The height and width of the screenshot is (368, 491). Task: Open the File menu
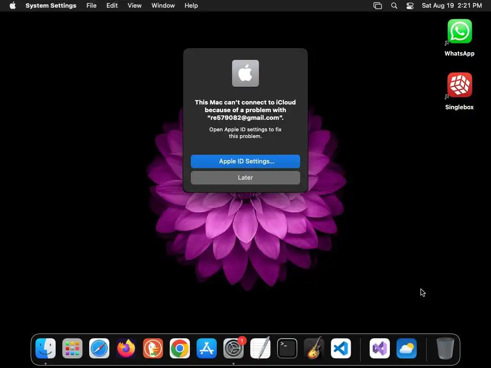(x=92, y=6)
